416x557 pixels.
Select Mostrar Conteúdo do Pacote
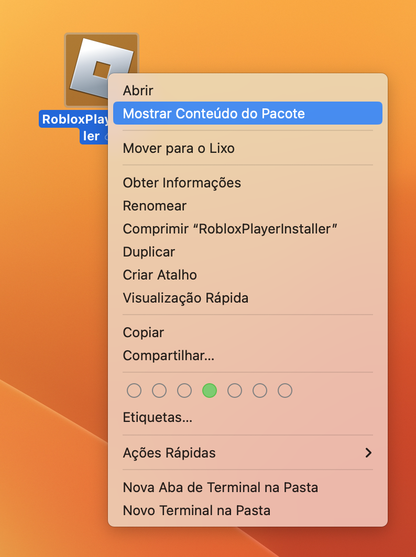click(247, 113)
